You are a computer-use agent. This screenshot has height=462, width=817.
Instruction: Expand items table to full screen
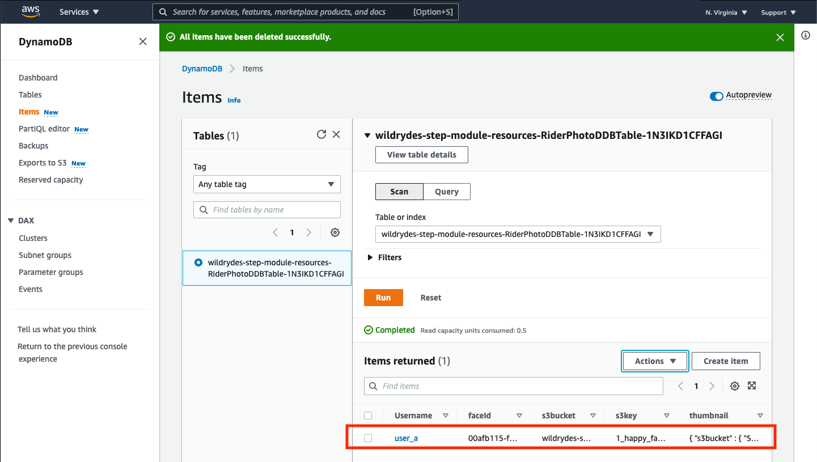752,385
